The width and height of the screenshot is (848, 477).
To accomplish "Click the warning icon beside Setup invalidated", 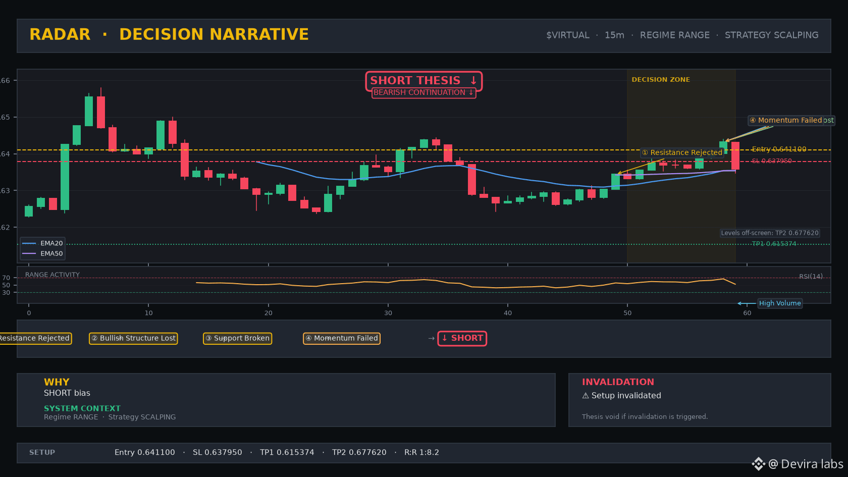I will coord(586,396).
